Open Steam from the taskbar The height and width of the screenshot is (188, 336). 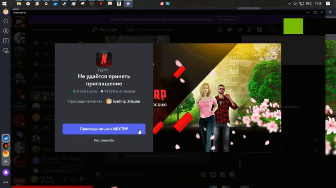pos(64,3)
